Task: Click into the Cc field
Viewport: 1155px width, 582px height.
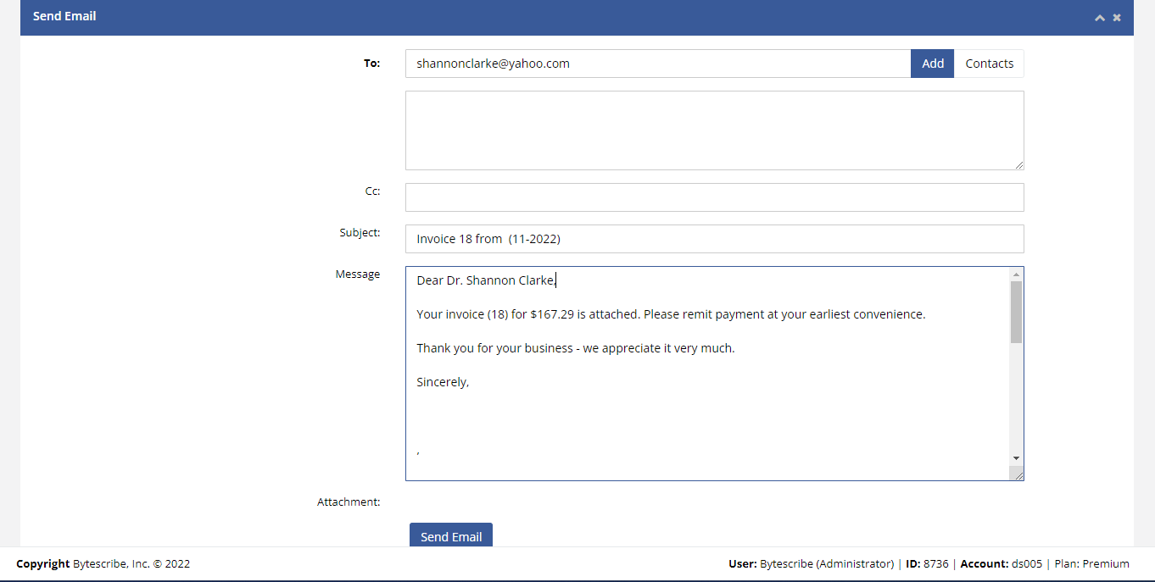Action: pyautogui.click(x=714, y=197)
